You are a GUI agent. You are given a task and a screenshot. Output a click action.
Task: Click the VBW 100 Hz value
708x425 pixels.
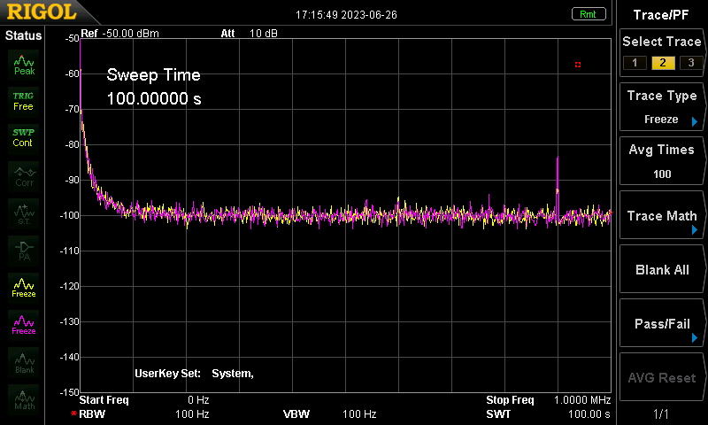359,414
